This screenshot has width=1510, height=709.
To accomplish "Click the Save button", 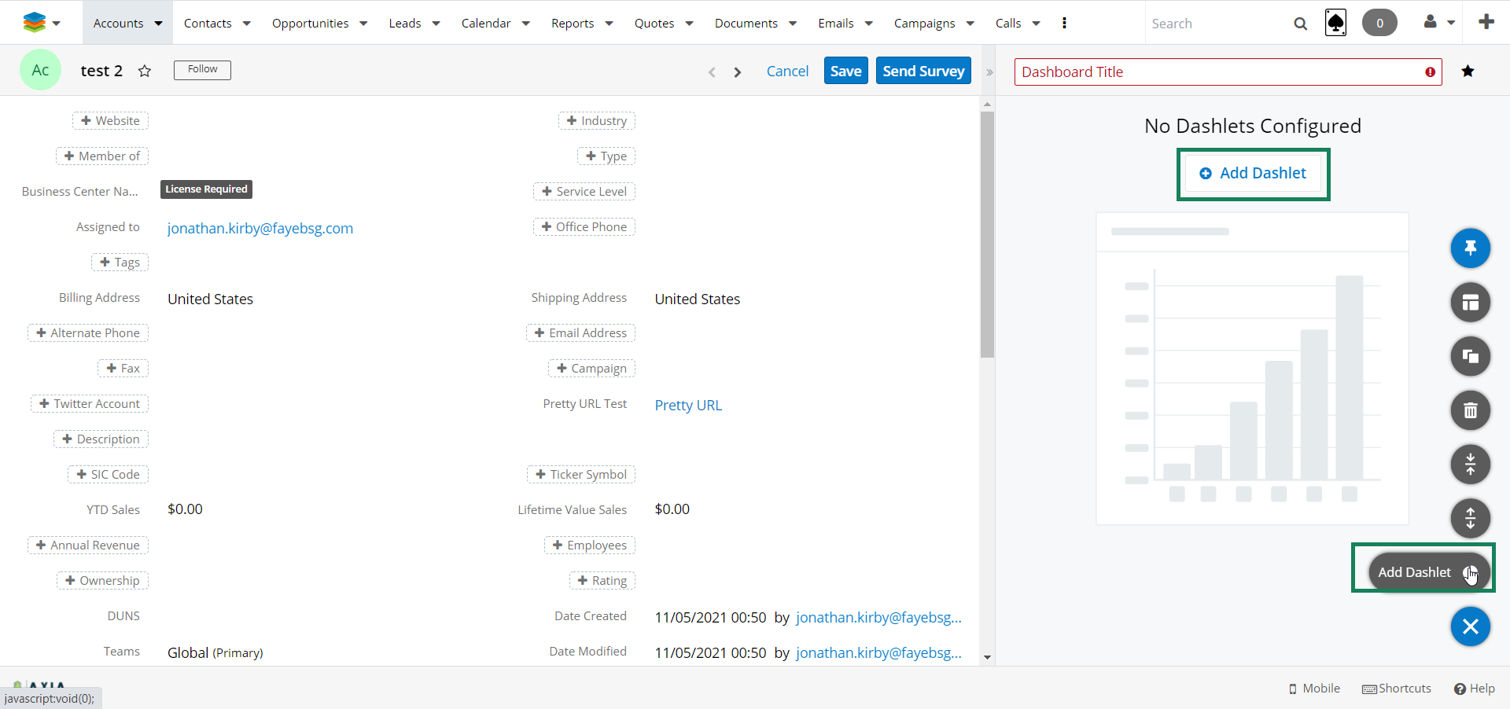I will click(x=845, y=71).
